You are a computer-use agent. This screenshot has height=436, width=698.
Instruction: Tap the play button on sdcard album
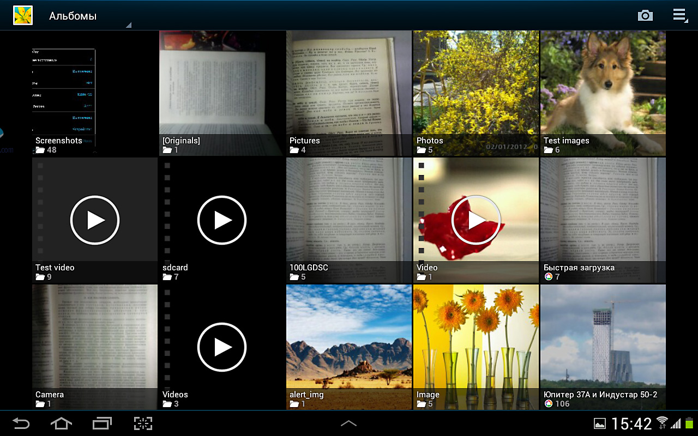(222, 220)
